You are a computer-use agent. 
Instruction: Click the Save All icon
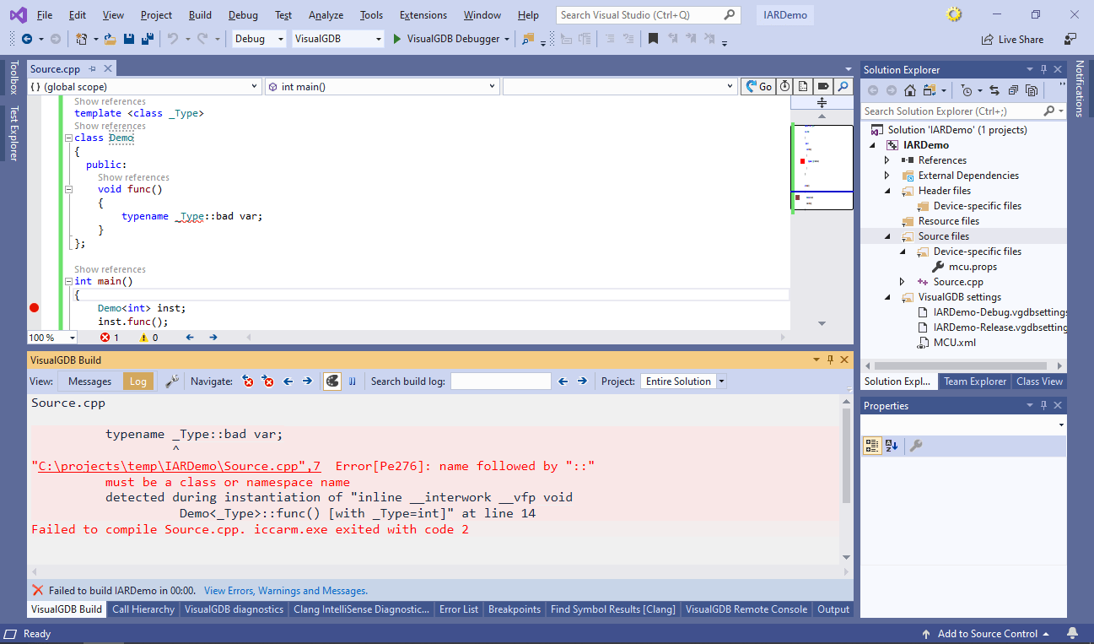147,39
